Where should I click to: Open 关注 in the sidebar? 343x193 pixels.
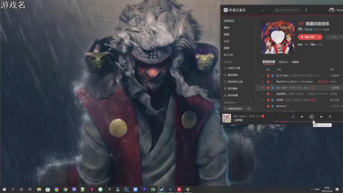tap(226, 41)
